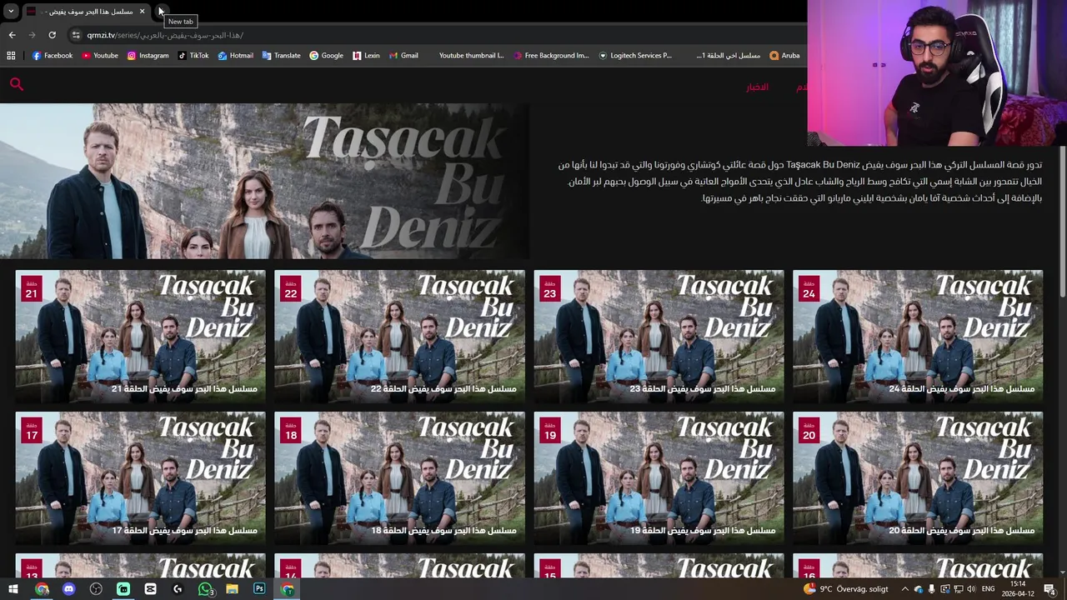
Task: Open the volume control tray icon
Action: 971,589
